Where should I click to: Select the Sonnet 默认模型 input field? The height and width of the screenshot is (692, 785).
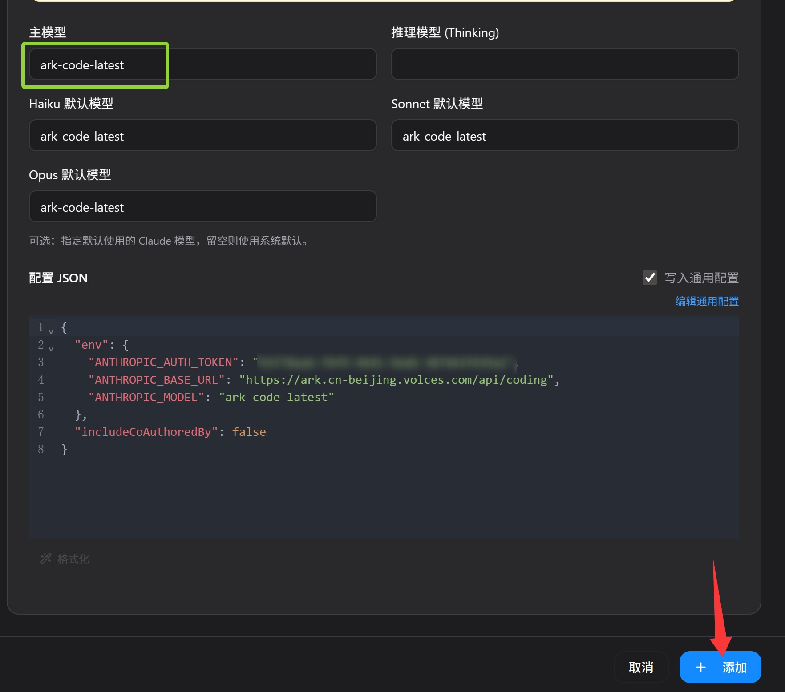(x=565, y=135)
